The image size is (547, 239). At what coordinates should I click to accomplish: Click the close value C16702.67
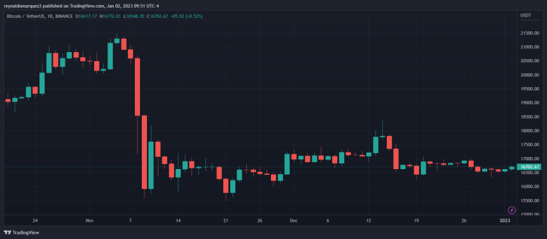click(x=157, y=16)
